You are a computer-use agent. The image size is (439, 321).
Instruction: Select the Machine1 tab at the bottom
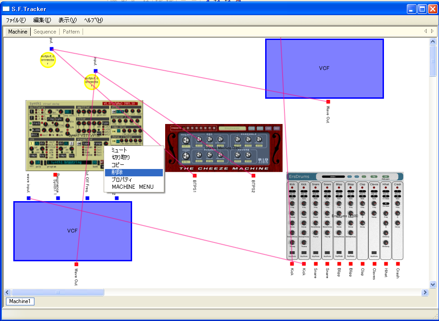(x=20, y=301)
